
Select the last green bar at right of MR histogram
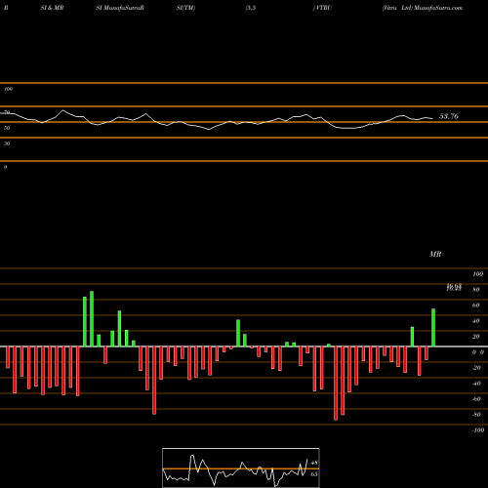pos(433,328)
